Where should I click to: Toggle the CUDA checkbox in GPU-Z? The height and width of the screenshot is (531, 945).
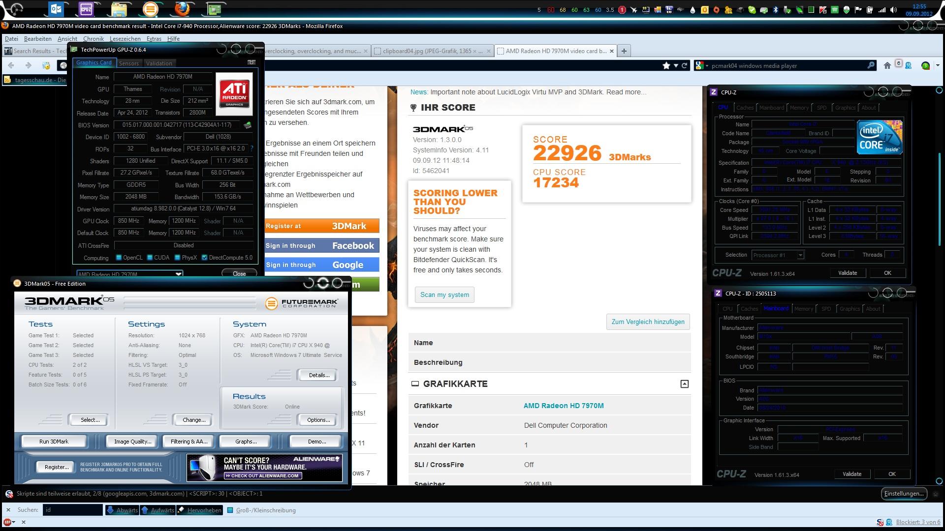pyautogui.click(x=150, y=258)
